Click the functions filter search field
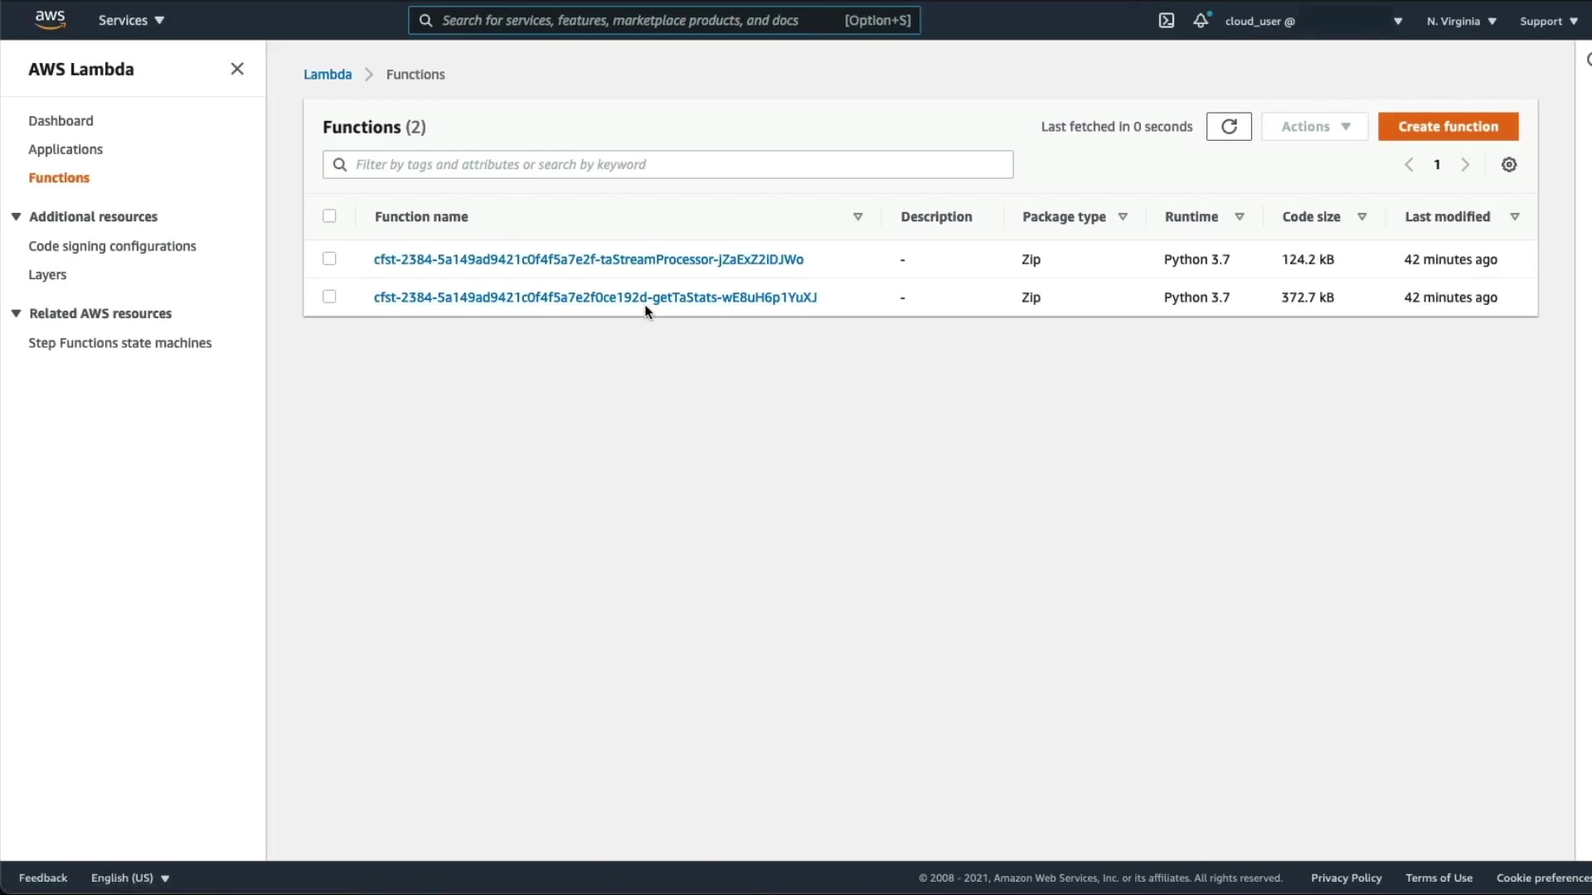1592x895 pixels. (667, 165)
